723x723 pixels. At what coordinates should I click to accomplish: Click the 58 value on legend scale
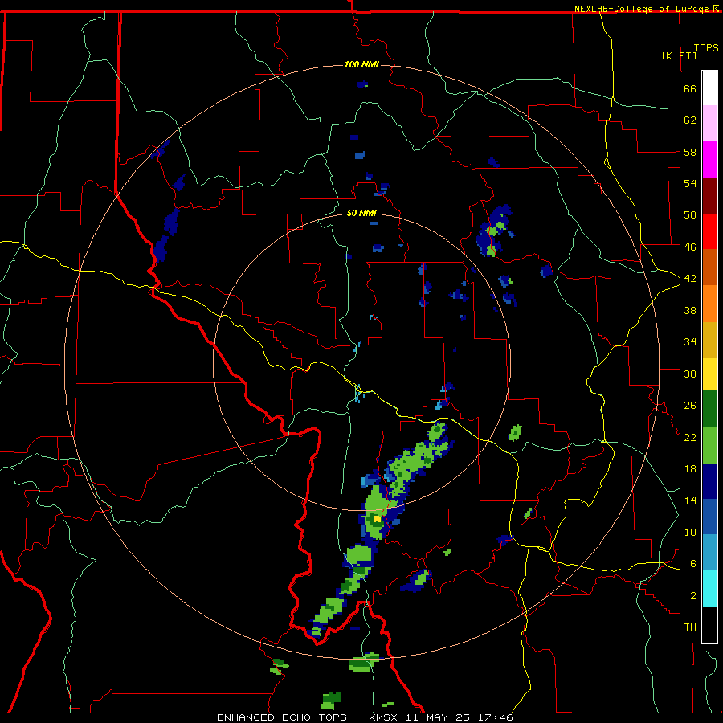tap(690, 152)
